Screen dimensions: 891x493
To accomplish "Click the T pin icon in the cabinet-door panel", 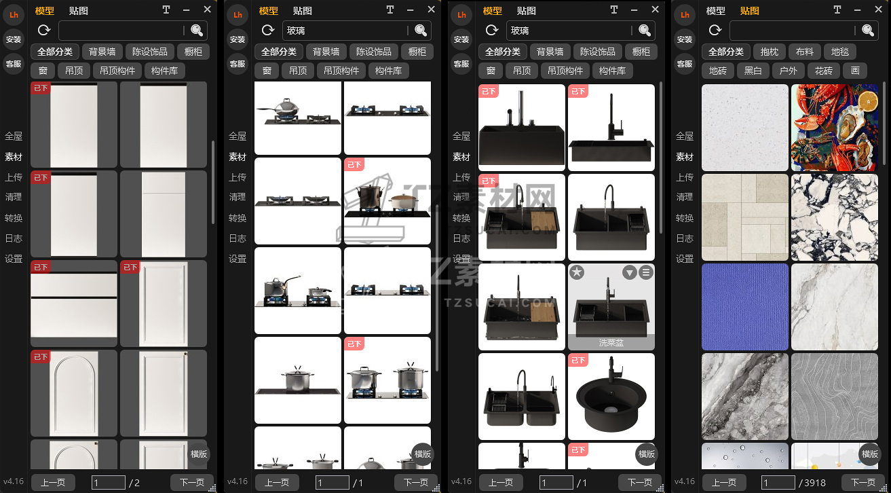I will pyautogui.click(x=166, y=10).
